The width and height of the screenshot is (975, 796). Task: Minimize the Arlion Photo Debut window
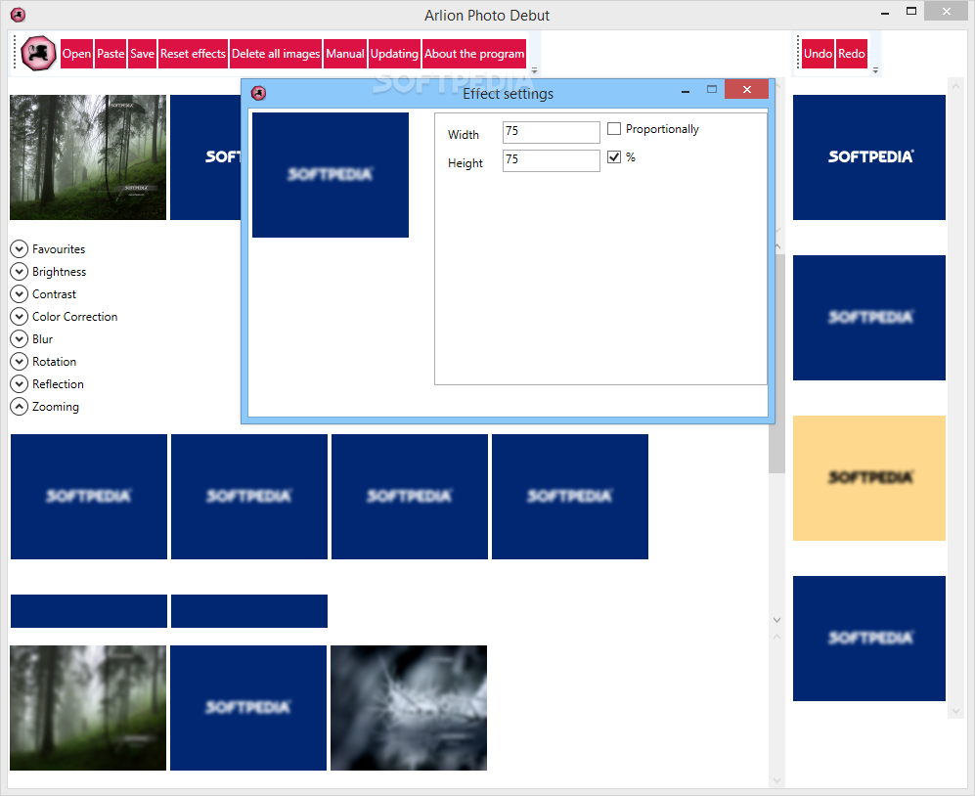[885, 13]
